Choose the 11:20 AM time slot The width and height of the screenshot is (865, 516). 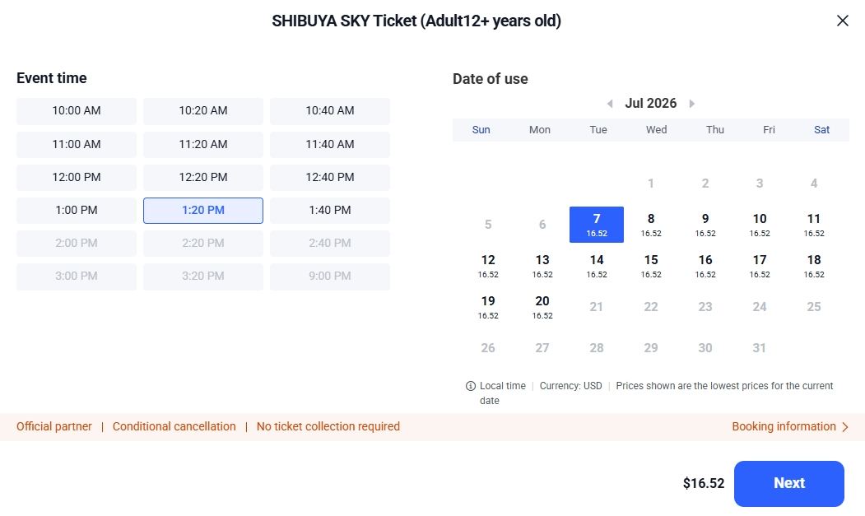[x=203, y=145]
